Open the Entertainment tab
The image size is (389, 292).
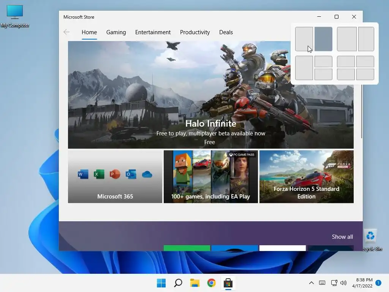click(153, 32)
